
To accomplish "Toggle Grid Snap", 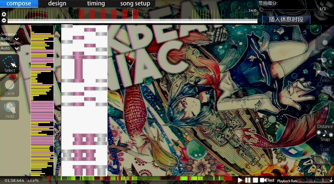I will point(325,110).
